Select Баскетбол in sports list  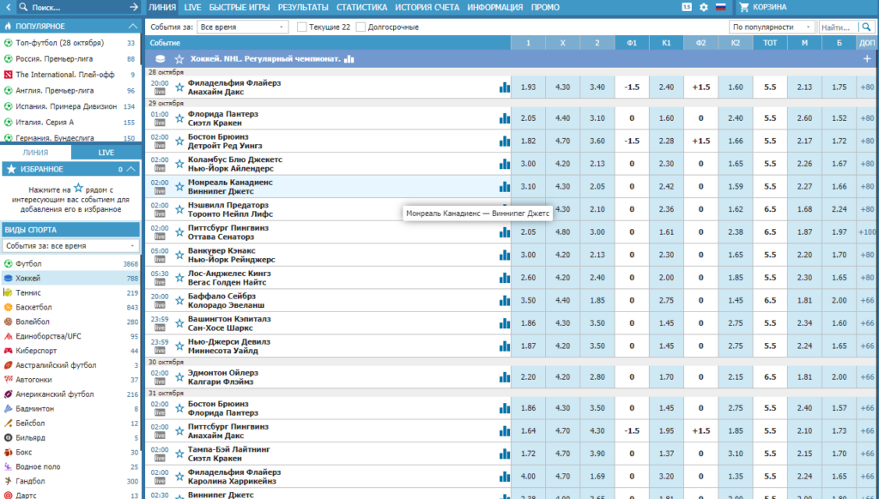pos(70,308)
